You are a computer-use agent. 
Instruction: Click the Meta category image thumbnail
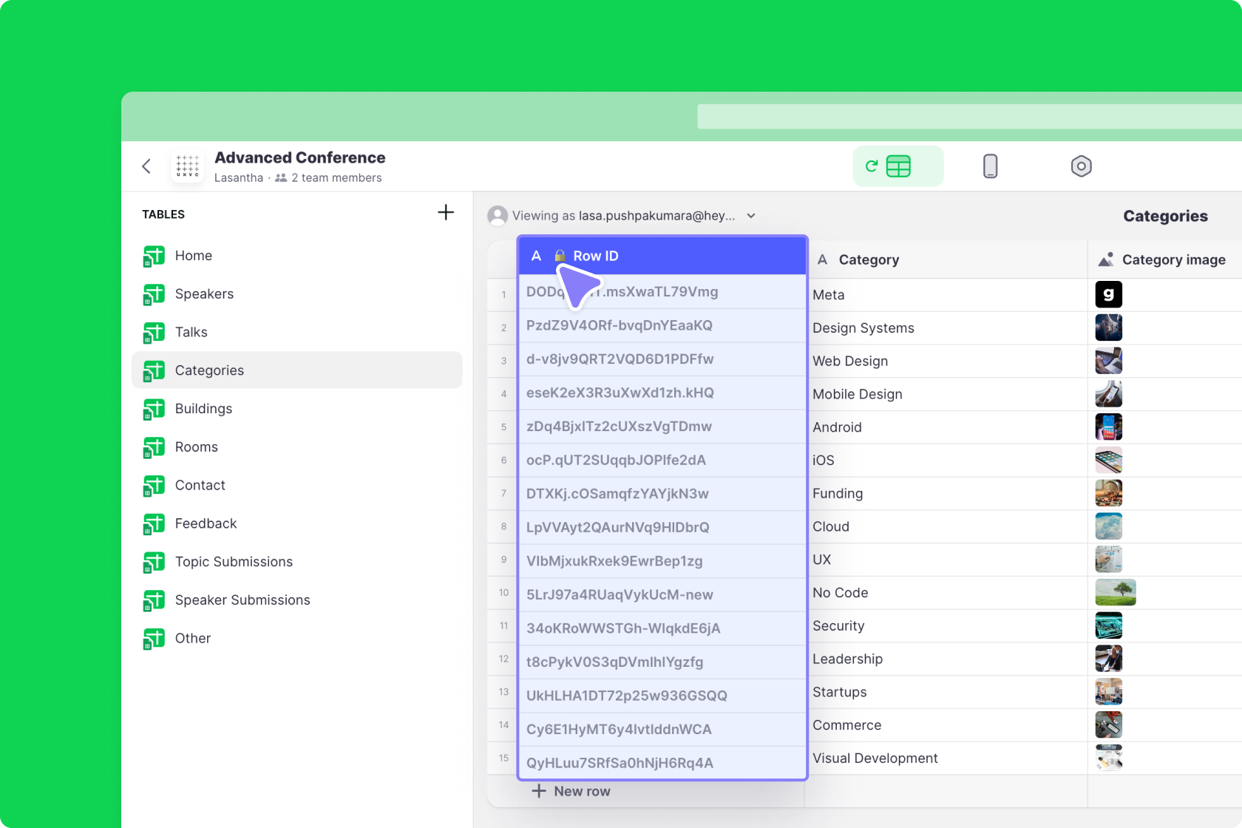1108,294
